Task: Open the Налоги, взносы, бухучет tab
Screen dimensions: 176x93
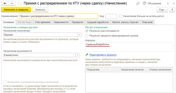Action: (125, 22)
